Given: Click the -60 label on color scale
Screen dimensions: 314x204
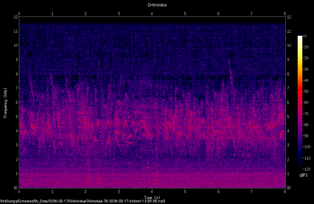Looking at the screenshot, I should click(x=305, y=102).
